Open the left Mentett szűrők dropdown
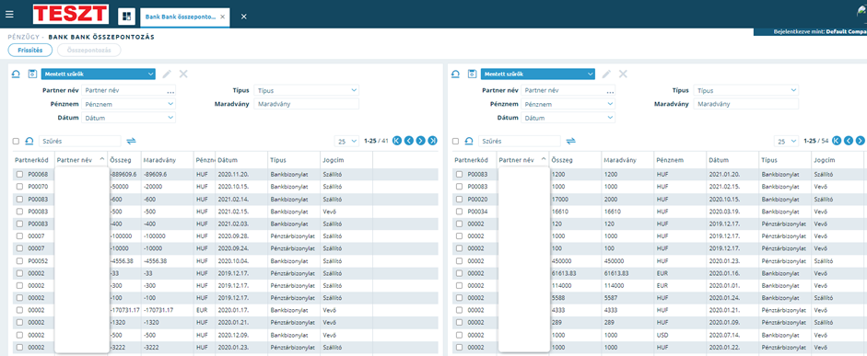Viewport: 867px width, 356px height. point(99,74)
